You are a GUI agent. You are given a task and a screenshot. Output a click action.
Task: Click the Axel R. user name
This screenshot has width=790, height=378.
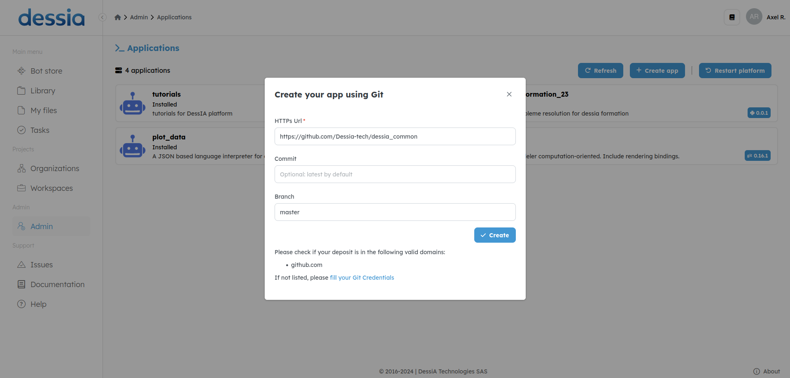tap(776, 17)
